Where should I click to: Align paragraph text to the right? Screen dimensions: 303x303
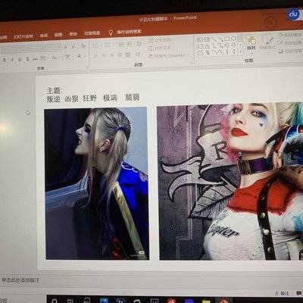click(112, 55)
